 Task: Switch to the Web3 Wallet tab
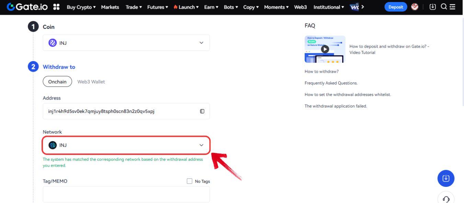pyautogui.click(x=91, y=82)
